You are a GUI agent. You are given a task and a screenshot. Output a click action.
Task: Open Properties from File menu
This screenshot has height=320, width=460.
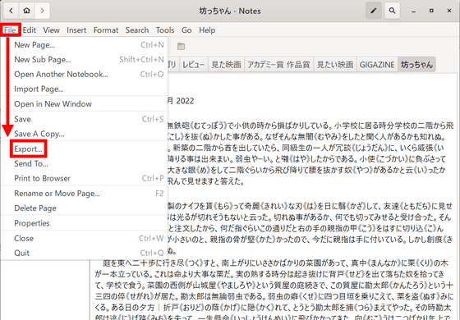click(85, 223)
